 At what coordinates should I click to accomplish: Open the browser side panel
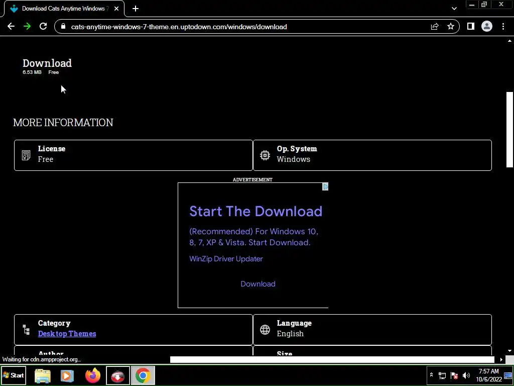[x=471, y=27]
